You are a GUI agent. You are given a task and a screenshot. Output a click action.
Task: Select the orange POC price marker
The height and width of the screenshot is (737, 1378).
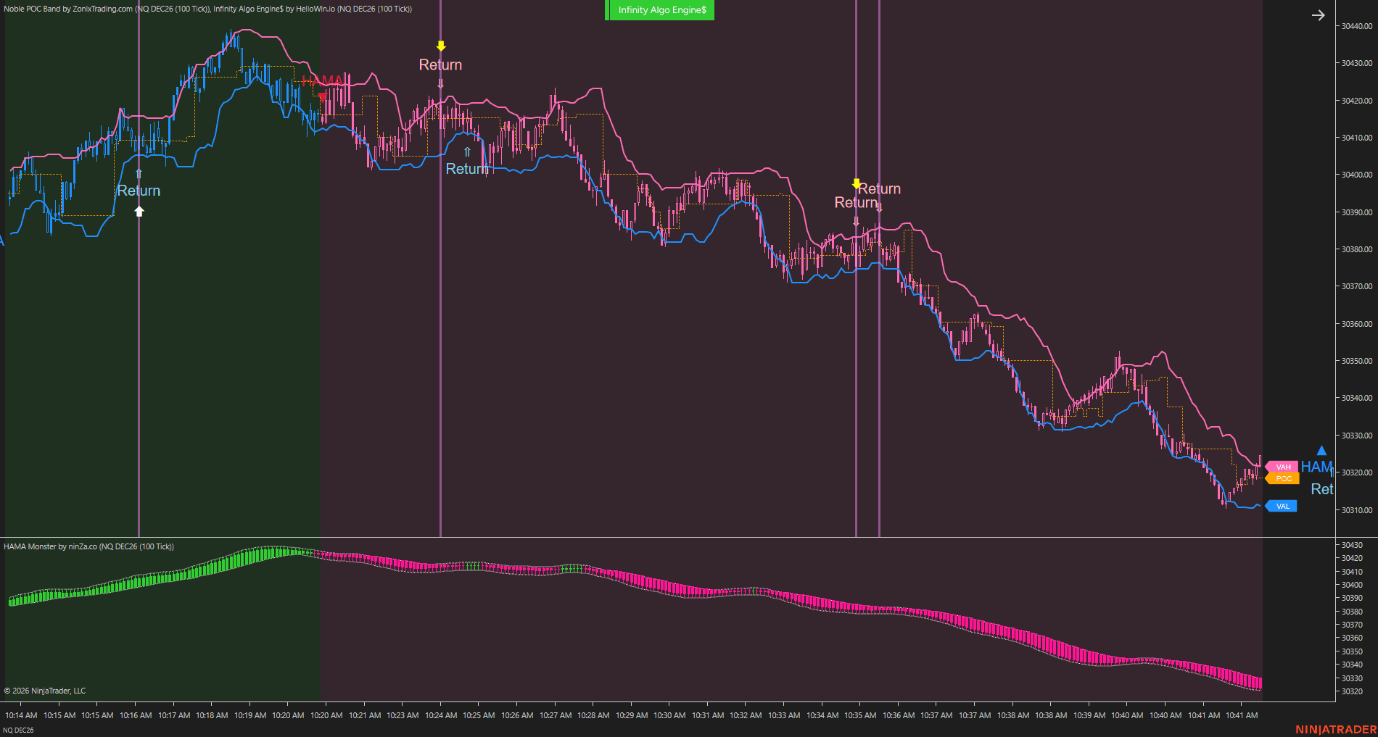click(x=1282, y=478)
